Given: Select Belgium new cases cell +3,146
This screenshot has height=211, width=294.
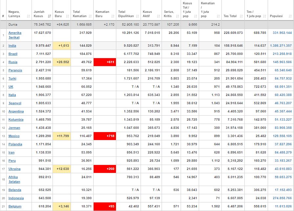Looking at the screenshot, I should click(62, 206).
